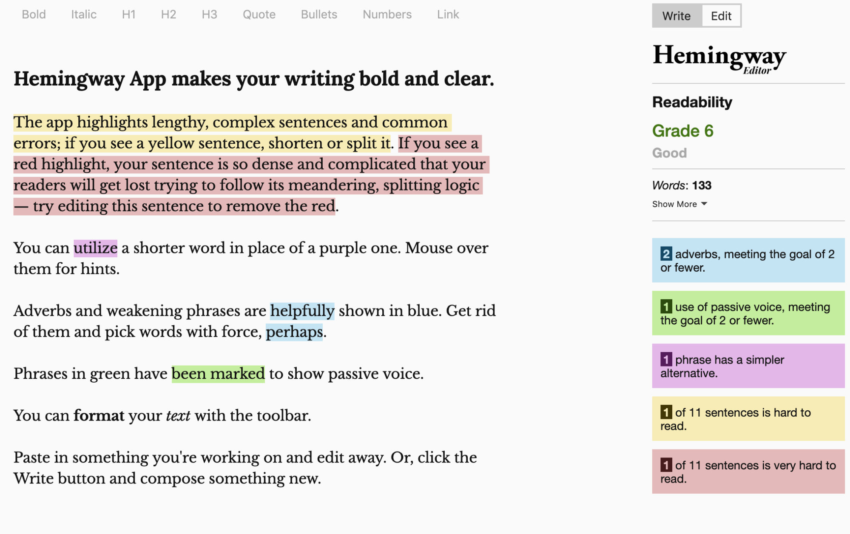Screen dimensions: 850x534
Task: Select the H3 heading icon
Action: click(x=210, y=14)
